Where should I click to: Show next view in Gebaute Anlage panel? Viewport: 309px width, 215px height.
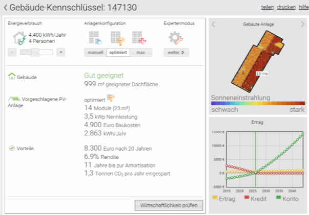pos(302,25)
